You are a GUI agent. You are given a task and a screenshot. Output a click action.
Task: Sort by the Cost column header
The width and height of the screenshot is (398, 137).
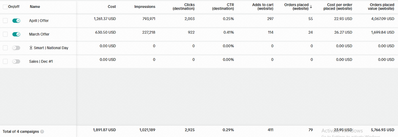[112, 7]
